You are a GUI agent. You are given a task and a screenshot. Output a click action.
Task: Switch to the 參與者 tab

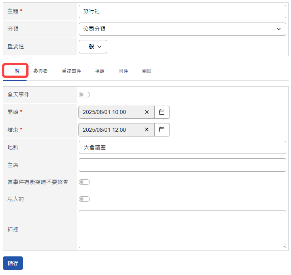[x=40, y=71]
